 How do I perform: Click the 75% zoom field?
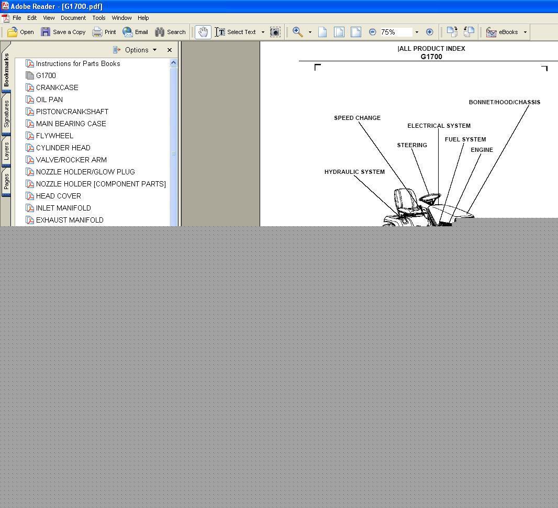point(396,32)
